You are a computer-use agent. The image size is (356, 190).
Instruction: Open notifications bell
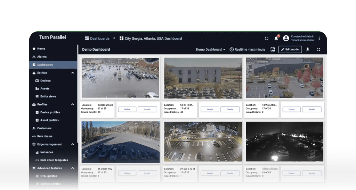276,38
